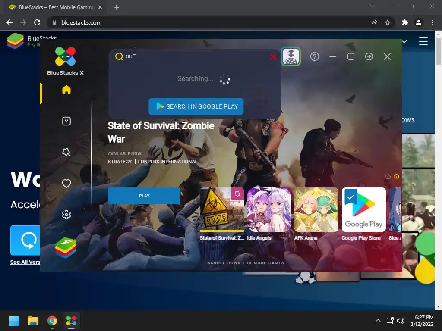Open Windows Start menu
The height and width of the screenshot is (331, 442).
pyautogui.click(x=14, y=321)
